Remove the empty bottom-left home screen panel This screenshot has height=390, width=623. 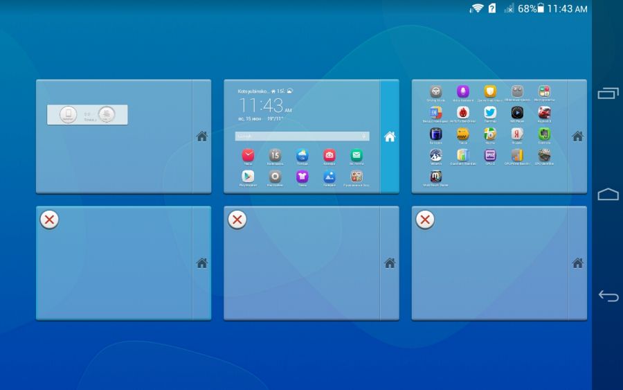click(49, 220)
